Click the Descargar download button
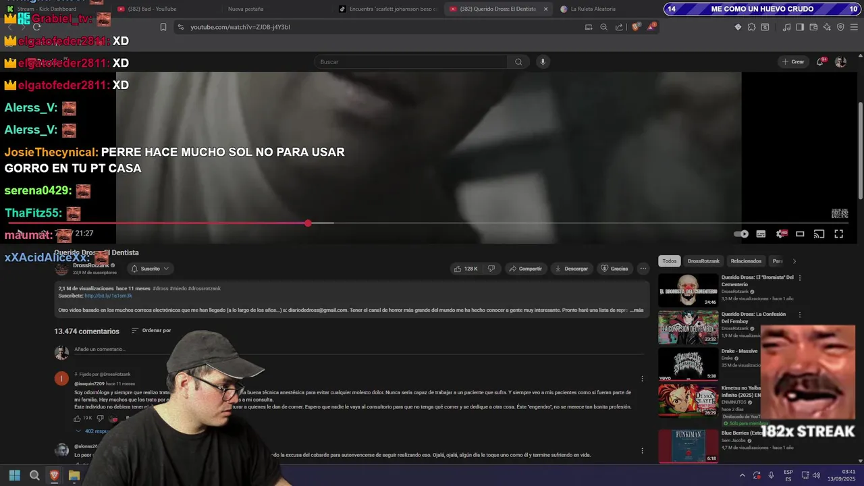The width and height of the screenshot is (864, 486). tap(571, 269)
